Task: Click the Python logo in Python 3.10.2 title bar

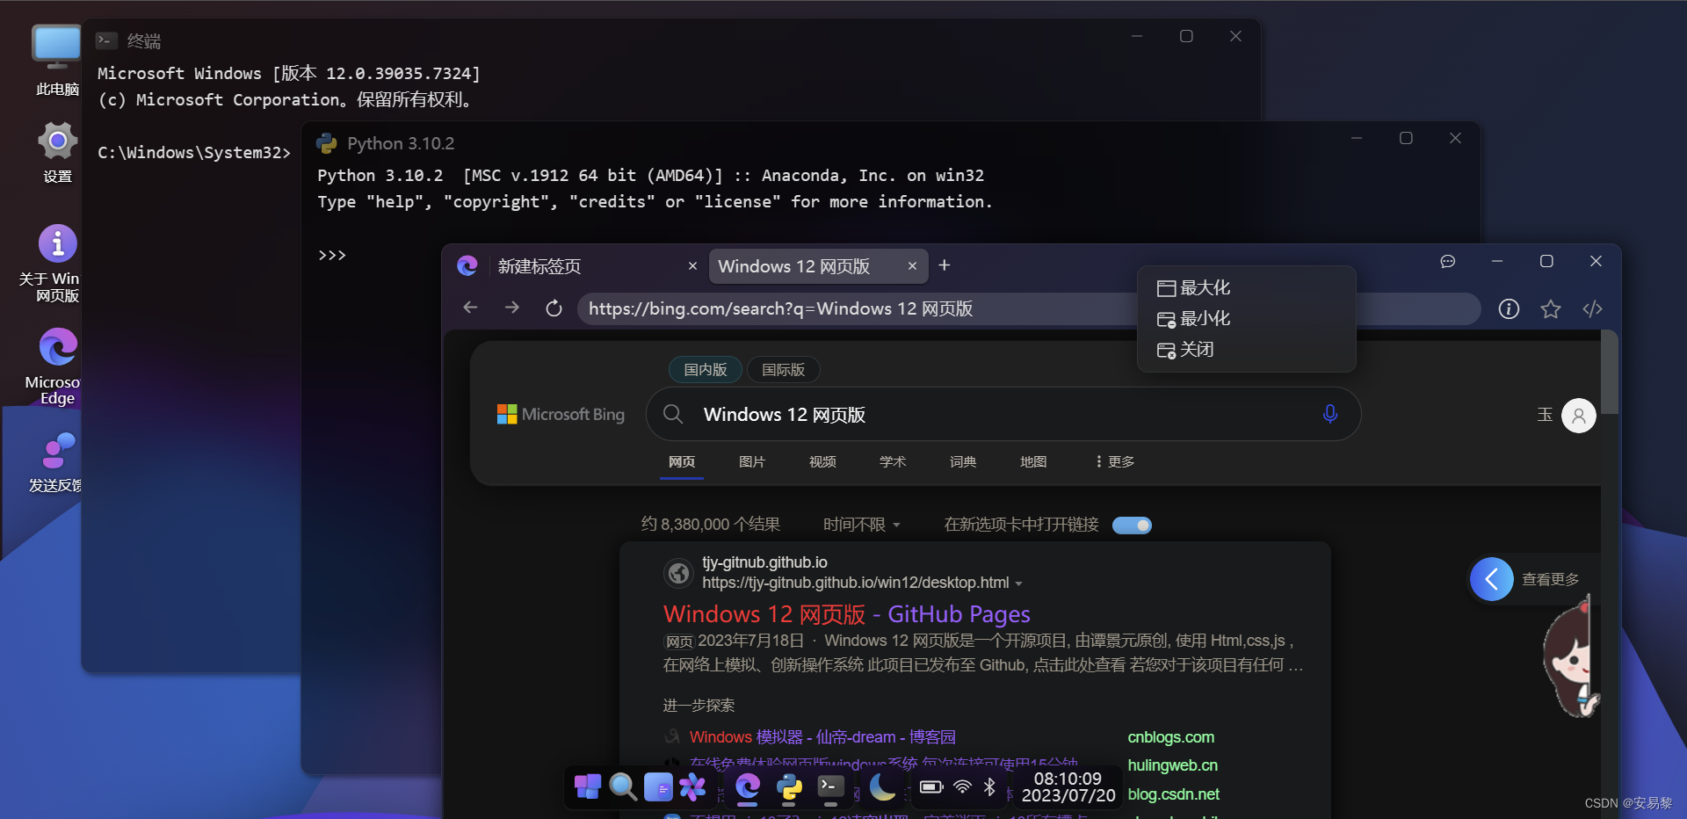Action: click(x=327, y=143)
